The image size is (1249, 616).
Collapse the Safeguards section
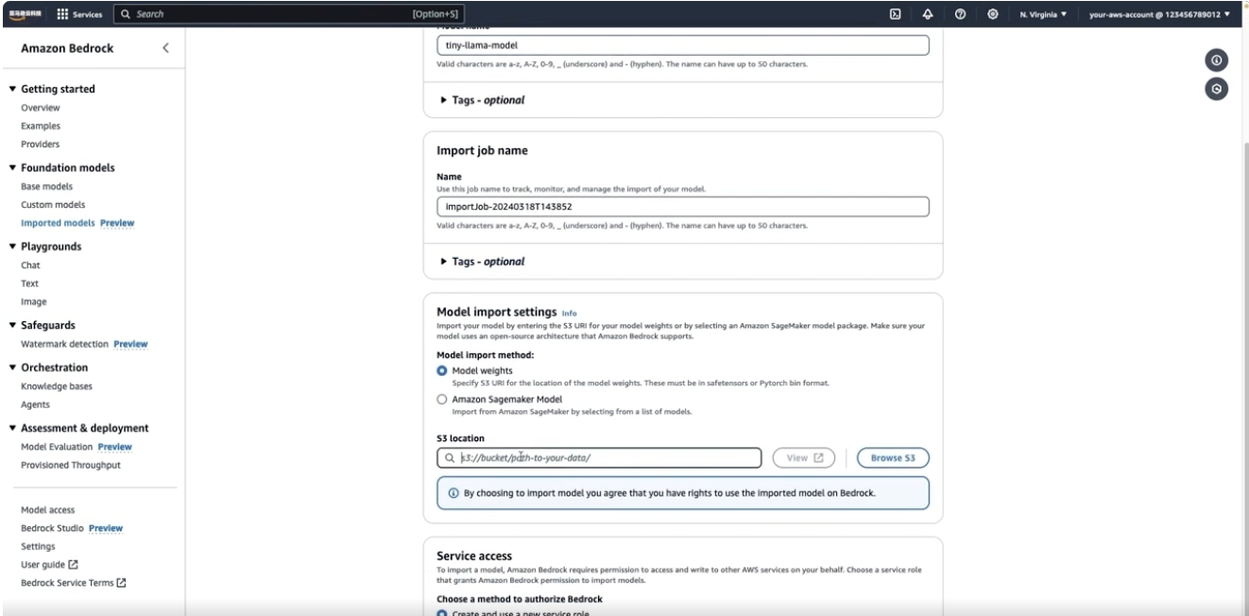(12, 325)
